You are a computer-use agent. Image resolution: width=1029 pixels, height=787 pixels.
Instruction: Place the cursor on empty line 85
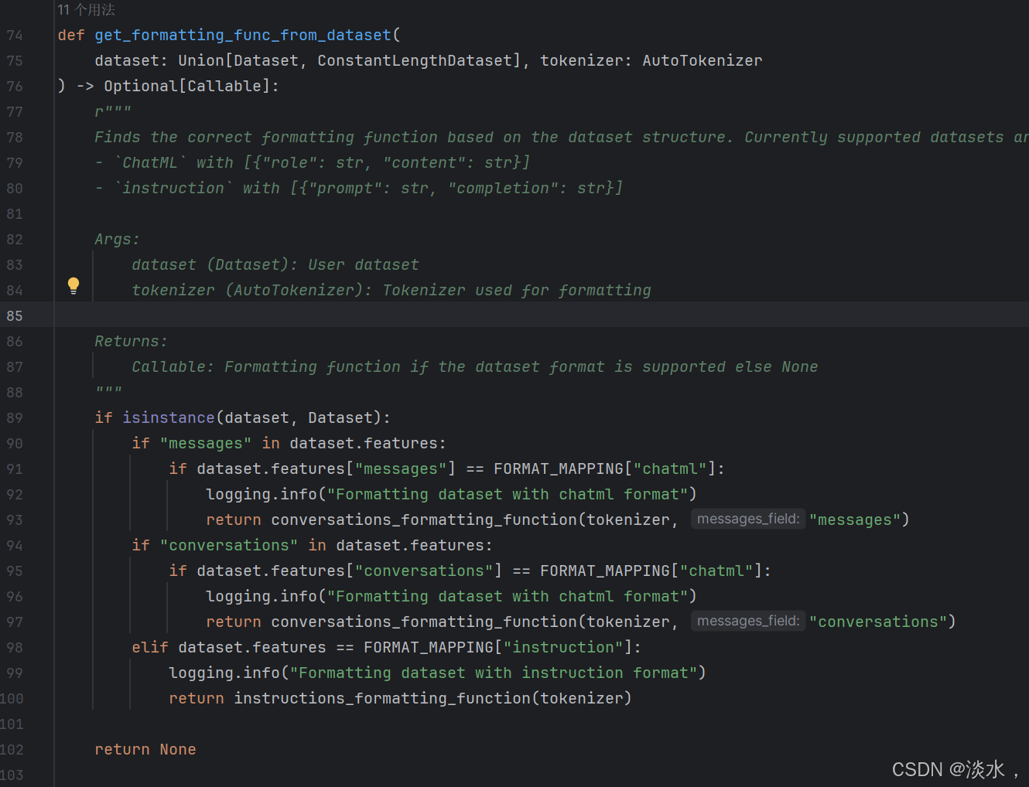pyautogui.click(x=542, y=315)
